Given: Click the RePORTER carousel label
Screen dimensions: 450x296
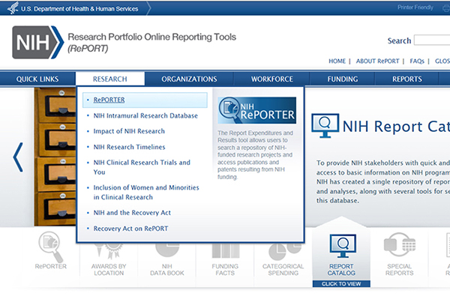Looking at the screenshot, I should click(51, 267).
